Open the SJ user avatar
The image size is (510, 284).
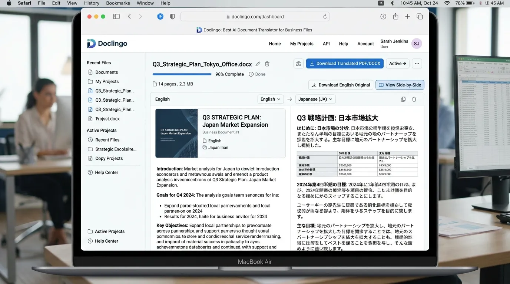click(x=417, y=44)
